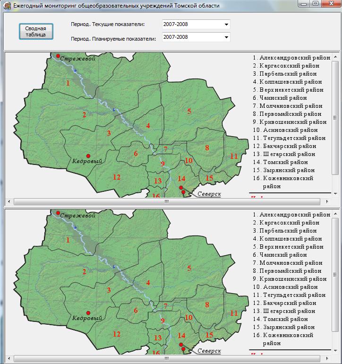Click bottom map horizontal scrollbar left arrow
The height and width of the screenshot is (364, 342).
coord(9,358)
